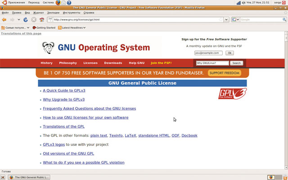288x180 pixels.
Task: Open What to do about GPL violation
Action: coord(84,162)
